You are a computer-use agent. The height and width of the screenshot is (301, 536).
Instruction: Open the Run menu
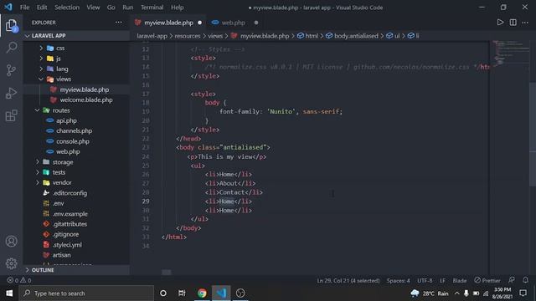[x=128, y=8]
